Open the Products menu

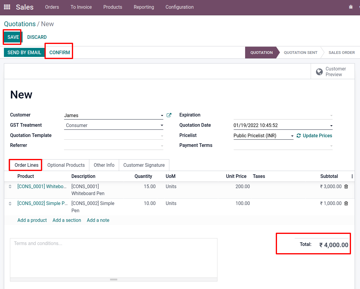(113, 7)
